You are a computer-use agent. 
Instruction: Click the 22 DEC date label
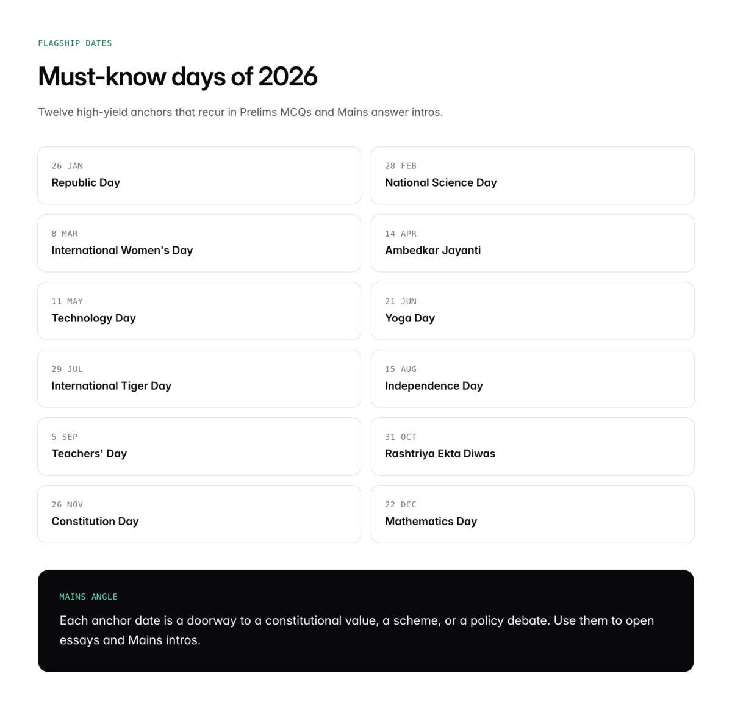(401, 504)
